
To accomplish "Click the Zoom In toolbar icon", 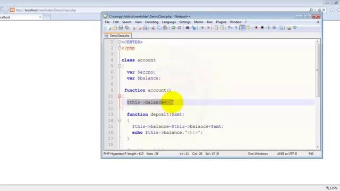I will coord(202,28).
